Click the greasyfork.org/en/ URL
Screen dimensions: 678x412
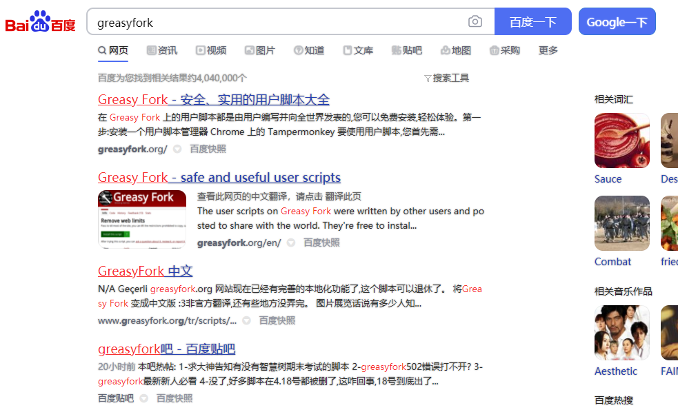239,243
